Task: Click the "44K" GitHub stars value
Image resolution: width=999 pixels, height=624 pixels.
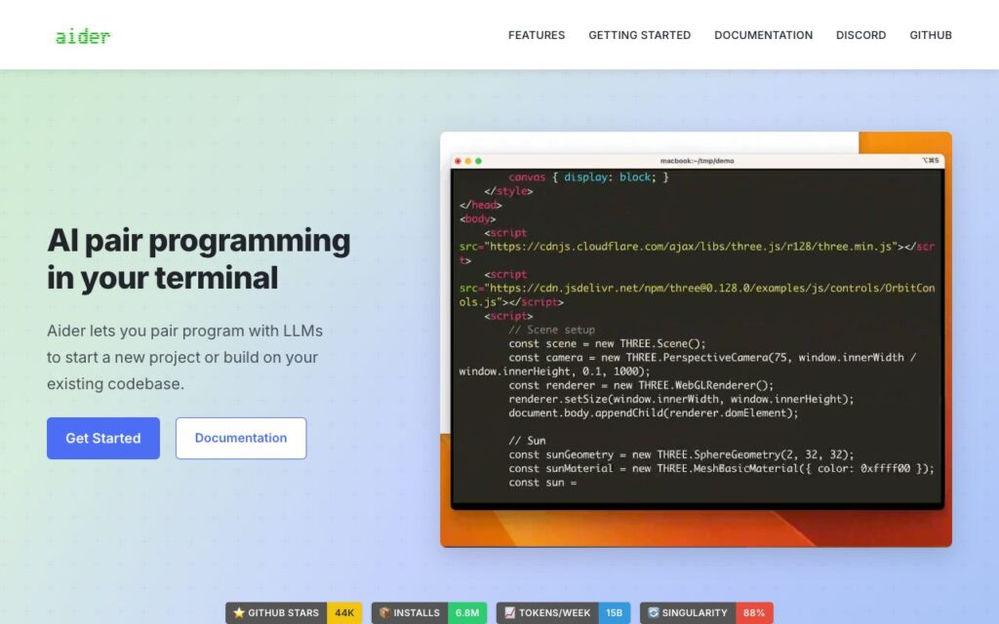Action: click(344, 612)
